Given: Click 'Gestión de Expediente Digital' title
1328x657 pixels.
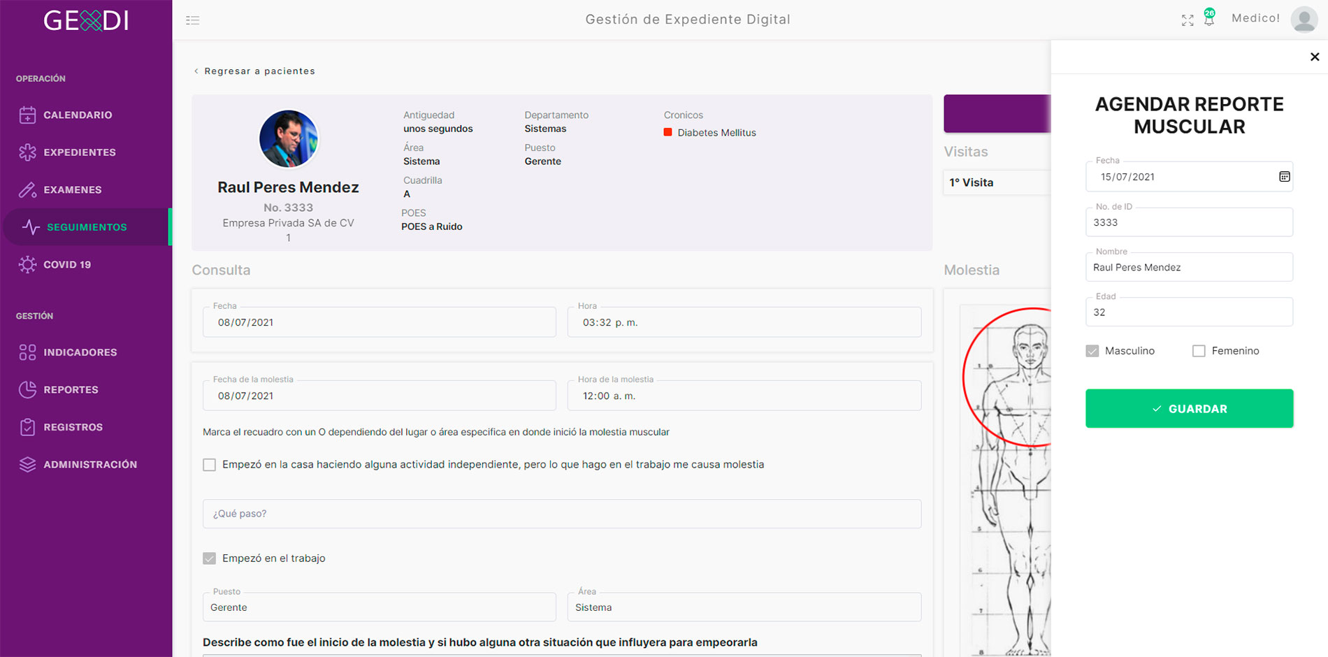Looking at the screenshot, I should pos(688,20).
